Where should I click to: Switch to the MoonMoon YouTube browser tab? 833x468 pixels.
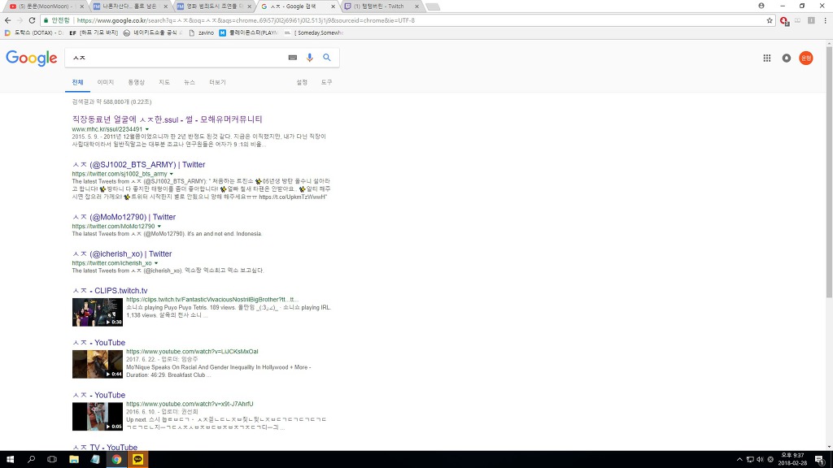pos(46,6)
